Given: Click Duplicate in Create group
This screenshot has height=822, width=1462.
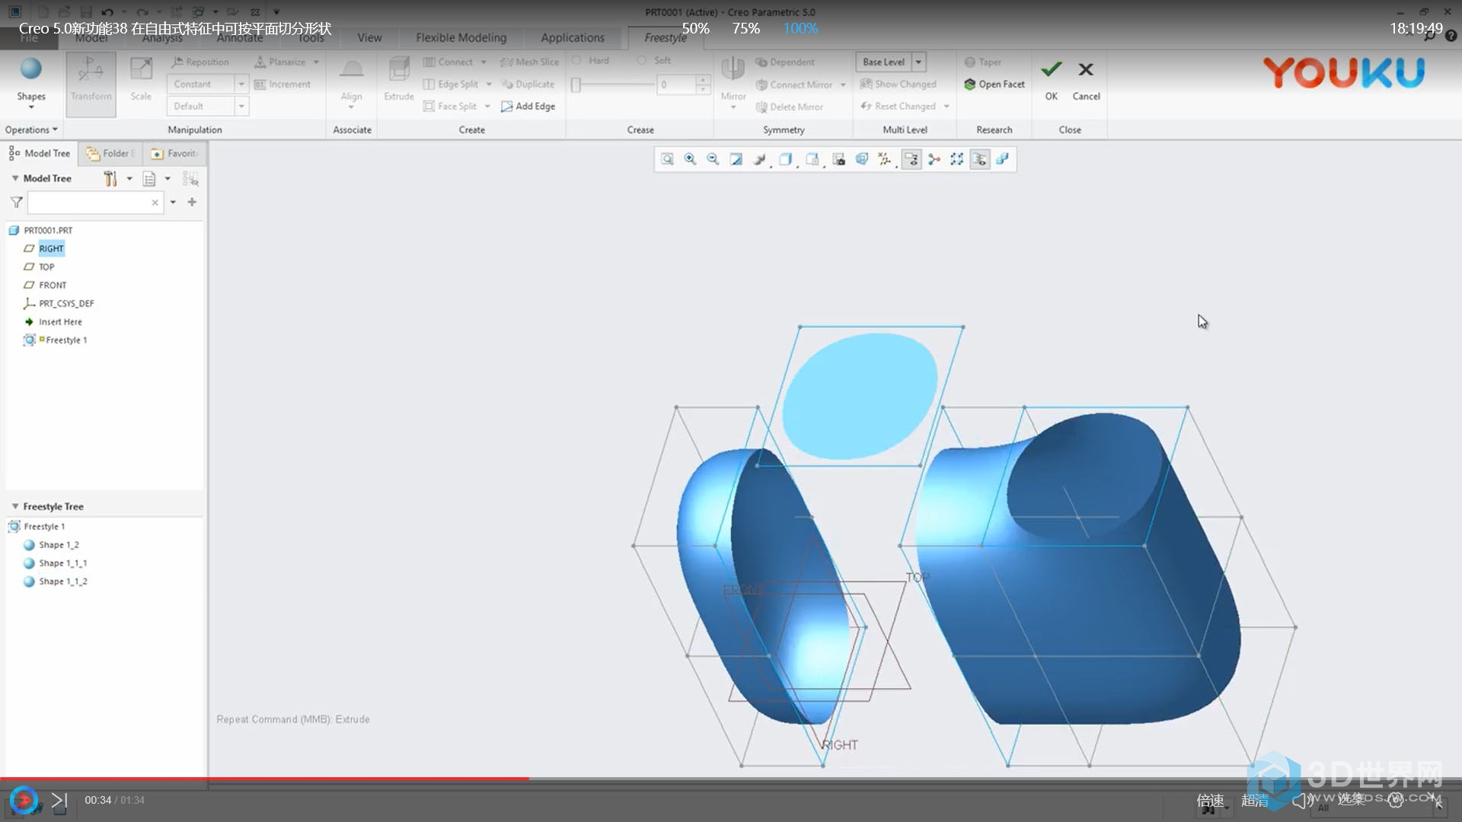Looking at the screenshot, I should pos(528,84).
